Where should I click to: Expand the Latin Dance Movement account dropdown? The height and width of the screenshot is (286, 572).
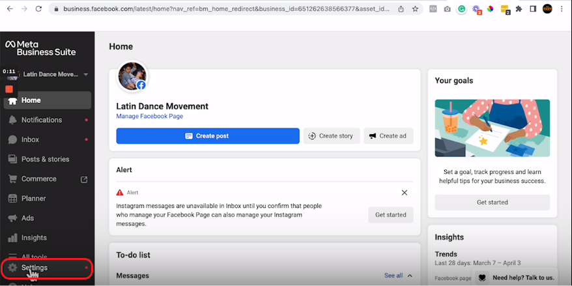click(86, 74)
